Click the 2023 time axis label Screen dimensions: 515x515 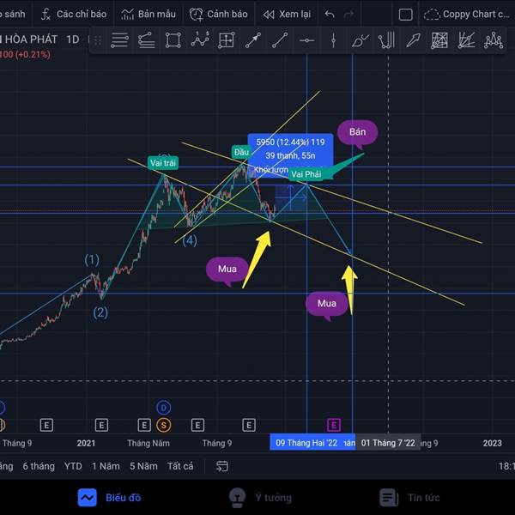coord(493,443)
